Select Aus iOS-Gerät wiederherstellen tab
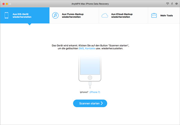The height and width of the screenshot is (125, 180). click(25, 15)
